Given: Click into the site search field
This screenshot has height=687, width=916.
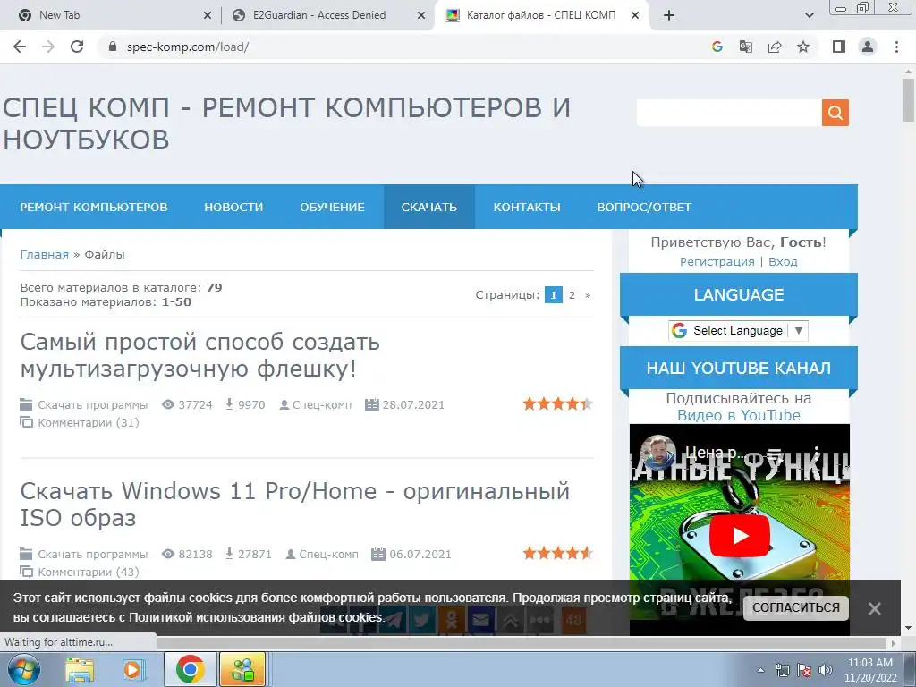Looking at the screenshot, I should pos(729,113).
